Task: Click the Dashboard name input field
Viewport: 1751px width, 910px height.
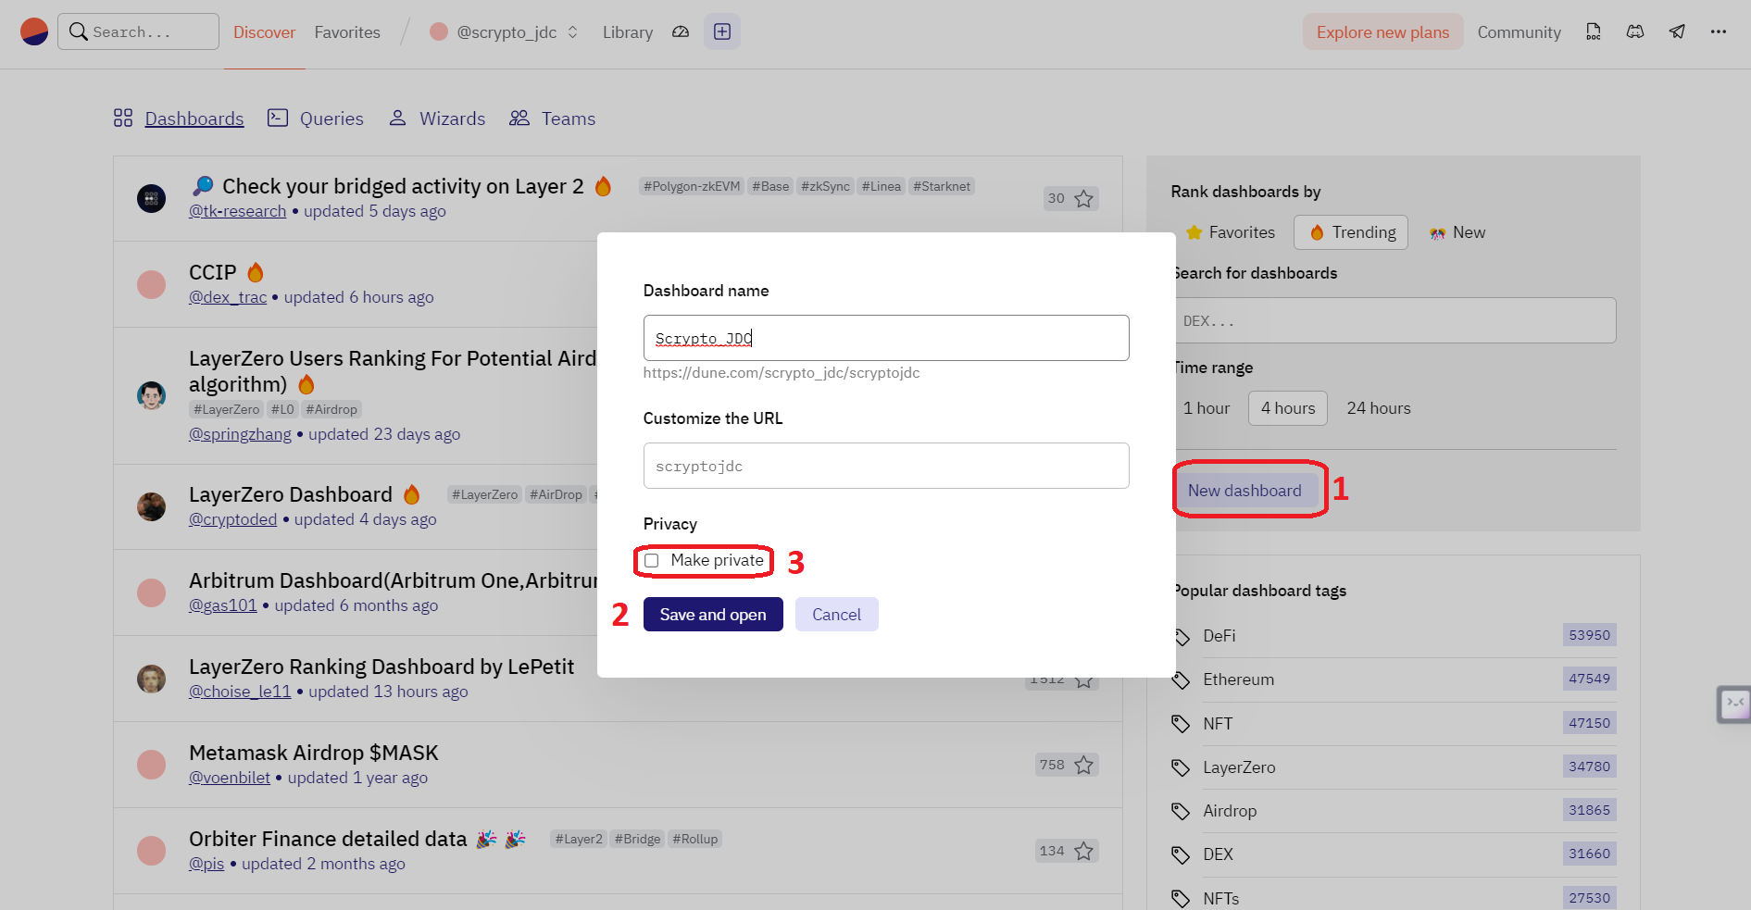Action: point(886,338)
